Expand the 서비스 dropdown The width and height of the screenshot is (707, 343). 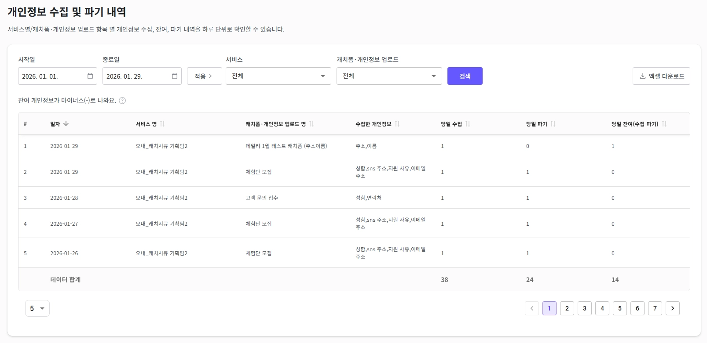pos(278,76)
